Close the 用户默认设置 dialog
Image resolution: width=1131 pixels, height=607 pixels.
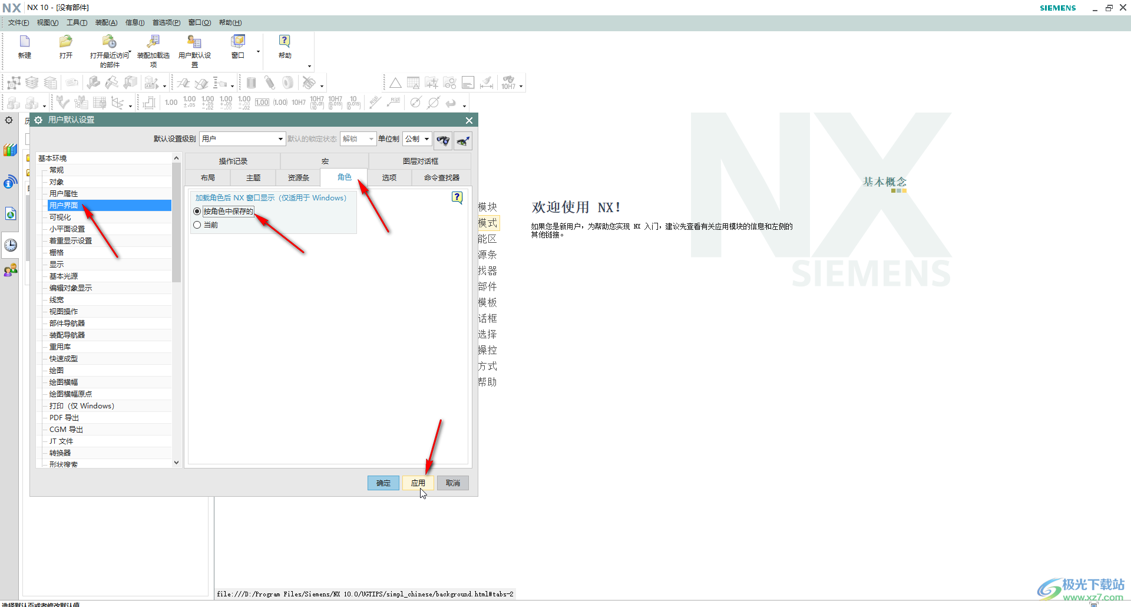pos(469,120)
